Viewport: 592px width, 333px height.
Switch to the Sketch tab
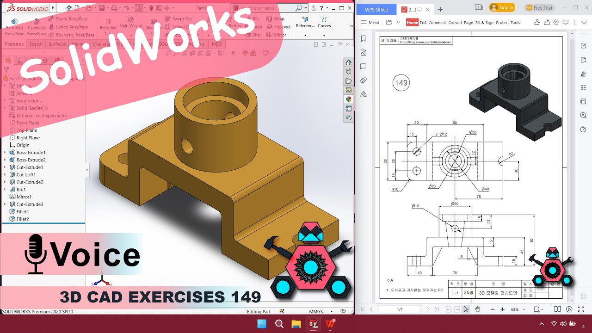36,44
